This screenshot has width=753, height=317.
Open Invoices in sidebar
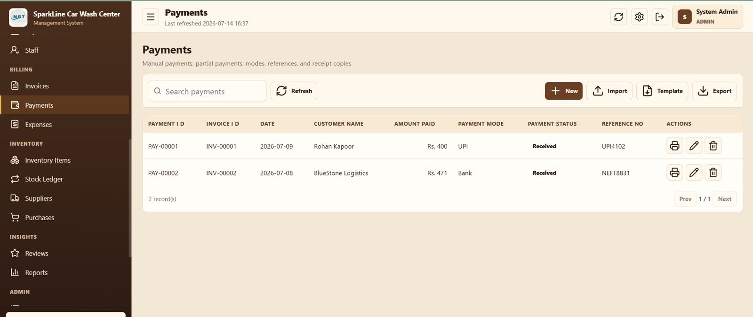click(x=64, y=86)
